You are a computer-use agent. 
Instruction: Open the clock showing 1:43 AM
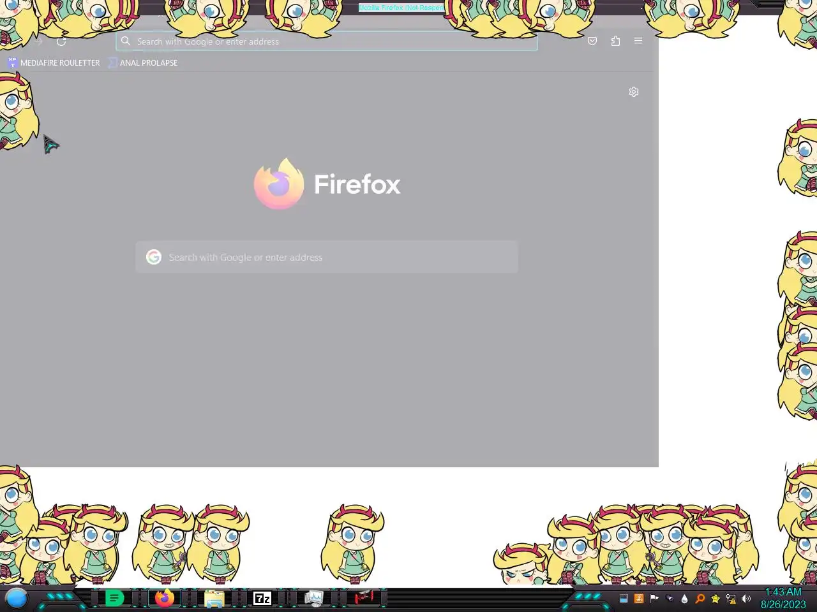point(783,598)
